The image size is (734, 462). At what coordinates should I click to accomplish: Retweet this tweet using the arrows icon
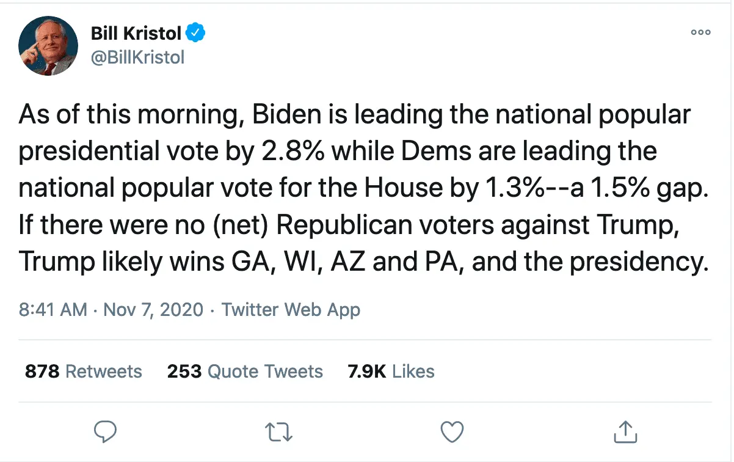coord(280,431)
